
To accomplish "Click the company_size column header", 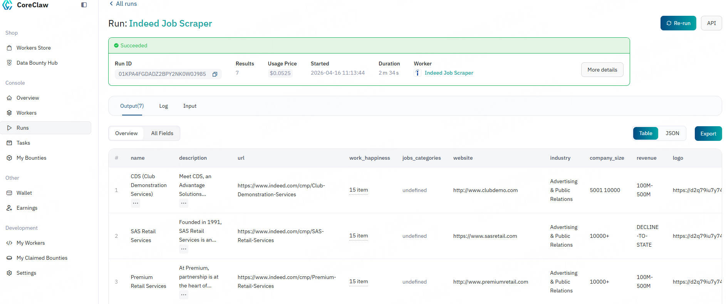I will tap(607, 158).
